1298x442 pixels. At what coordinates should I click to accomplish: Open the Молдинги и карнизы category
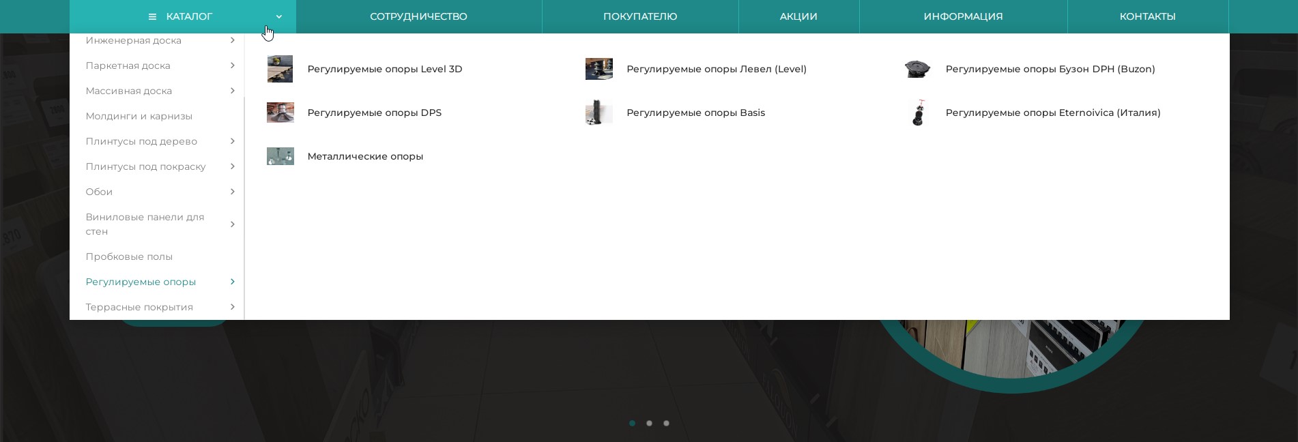pyautogui.click(x=139, y=116)
